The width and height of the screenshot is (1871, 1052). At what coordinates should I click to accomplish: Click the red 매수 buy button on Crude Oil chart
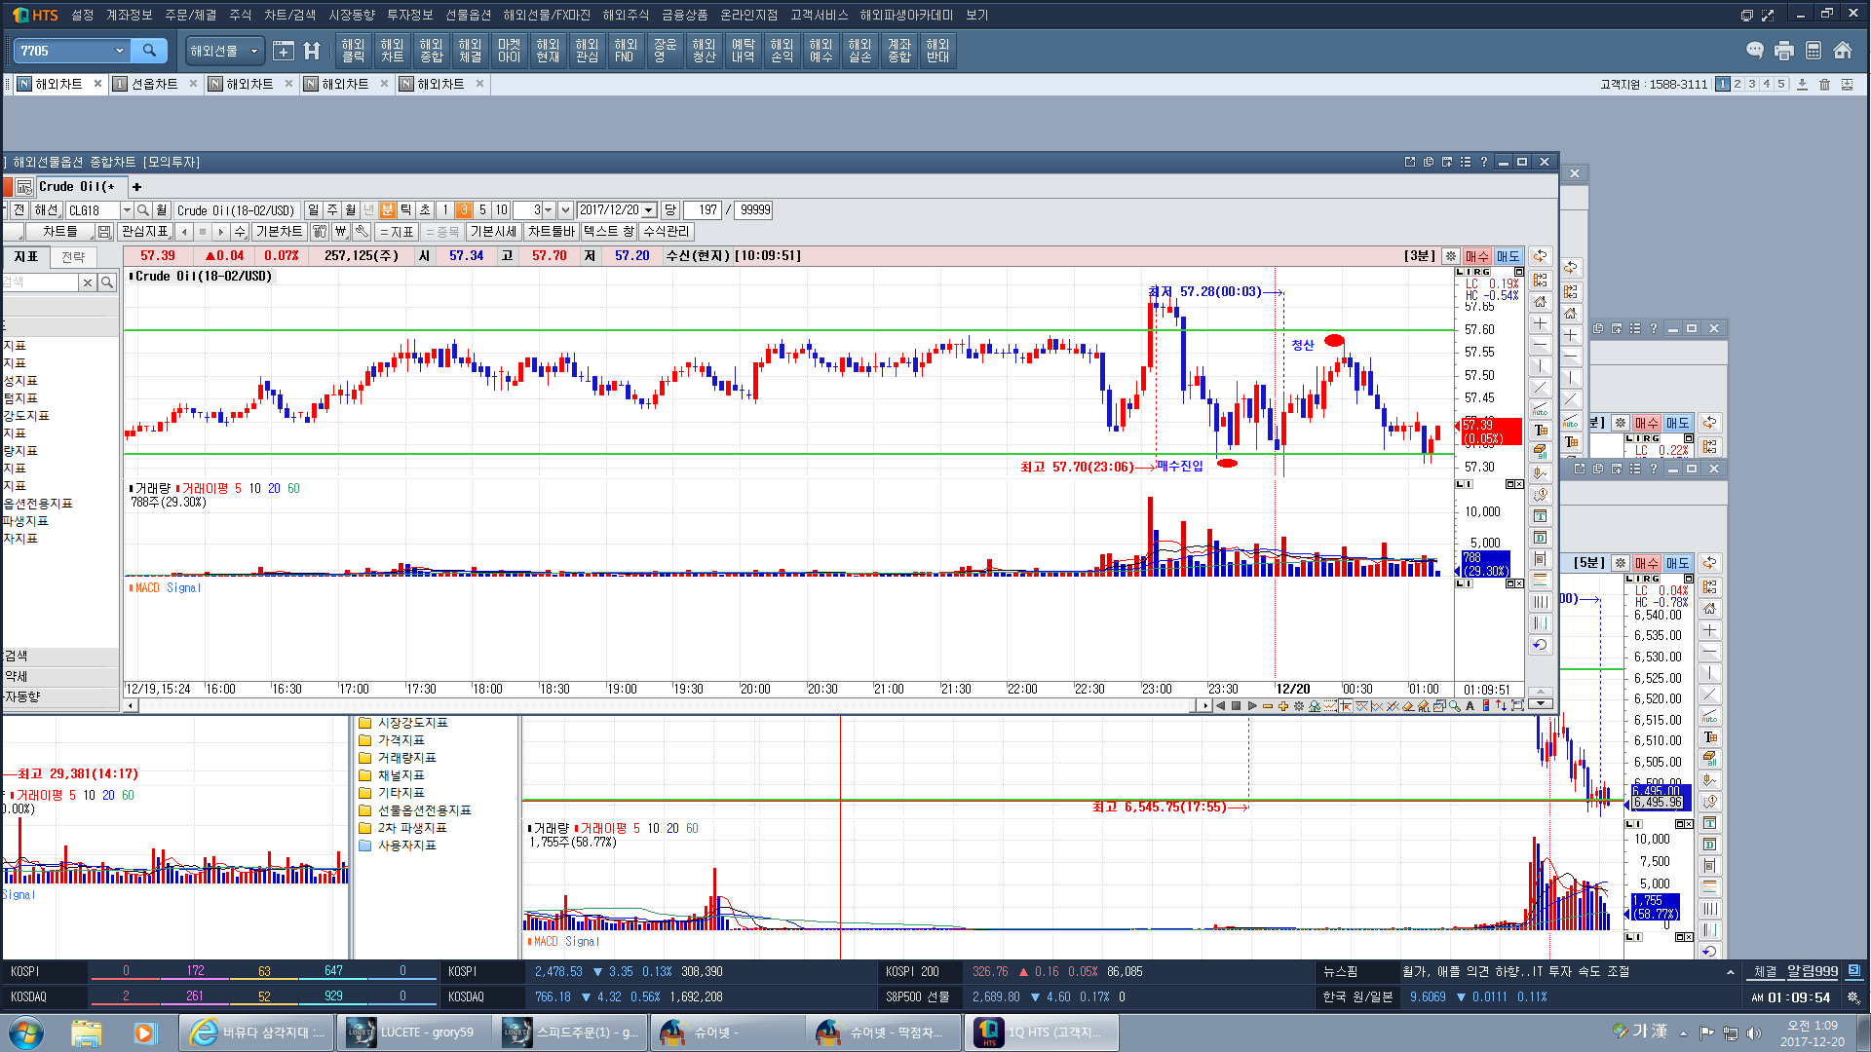[1477, 256]
